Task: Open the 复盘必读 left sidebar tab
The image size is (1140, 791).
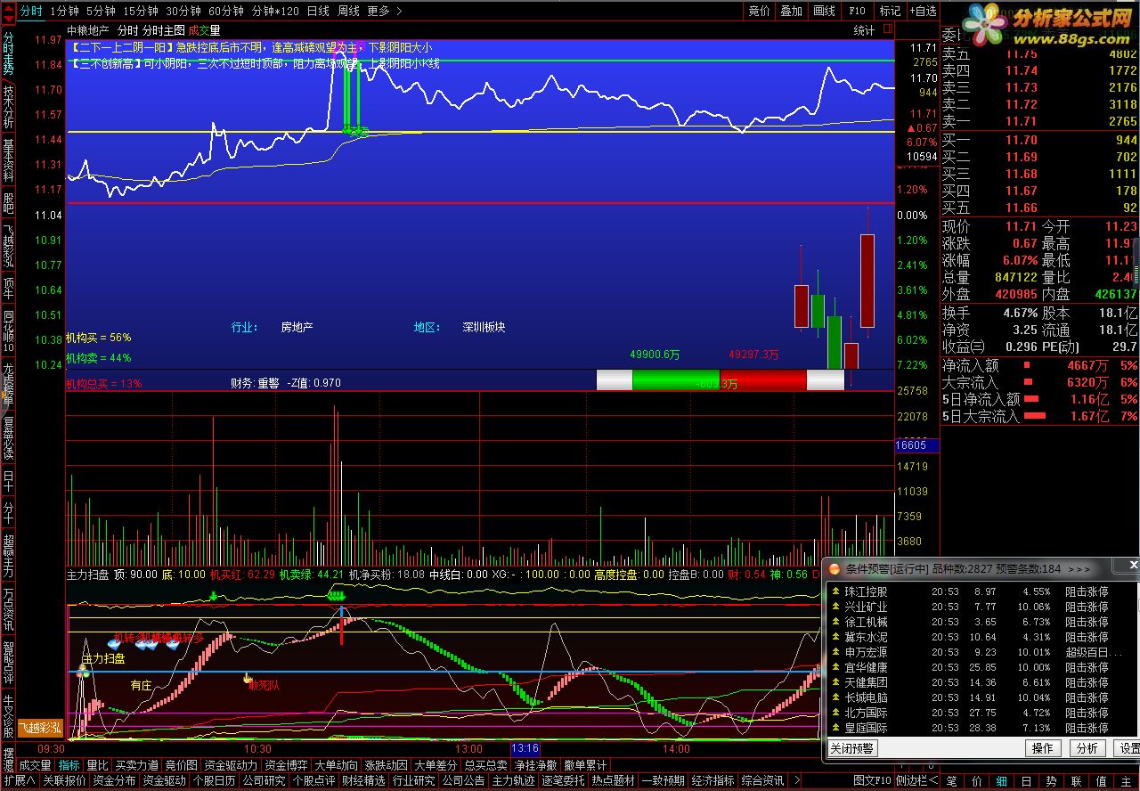Action: [x=8, y=437]
